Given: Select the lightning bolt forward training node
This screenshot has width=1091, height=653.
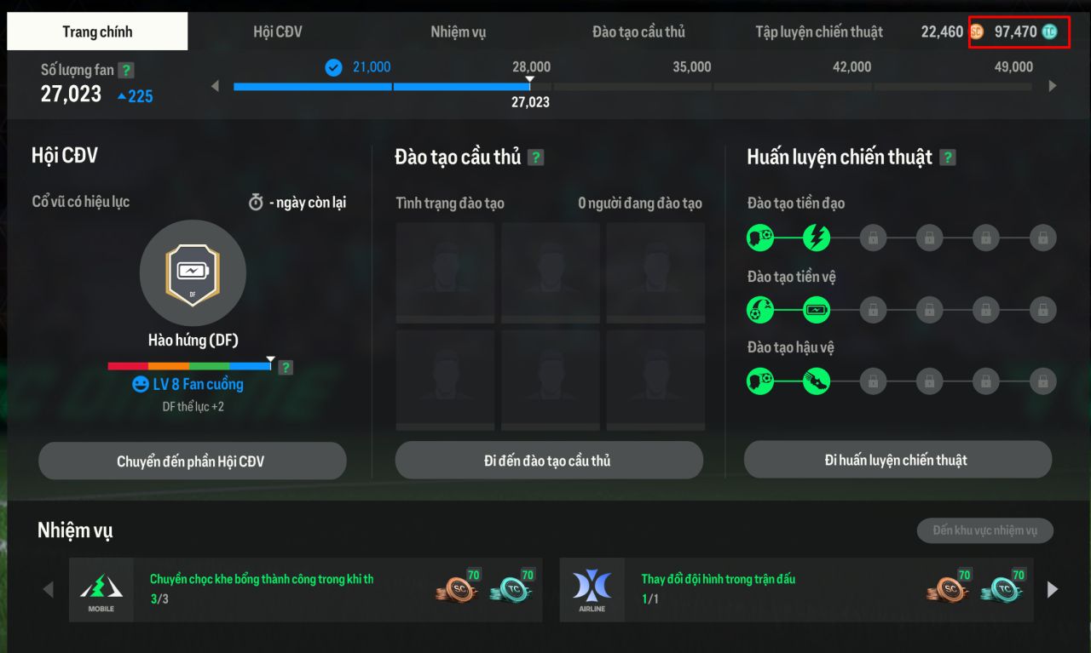Looking at the screenshot, I should coord(817,238).
